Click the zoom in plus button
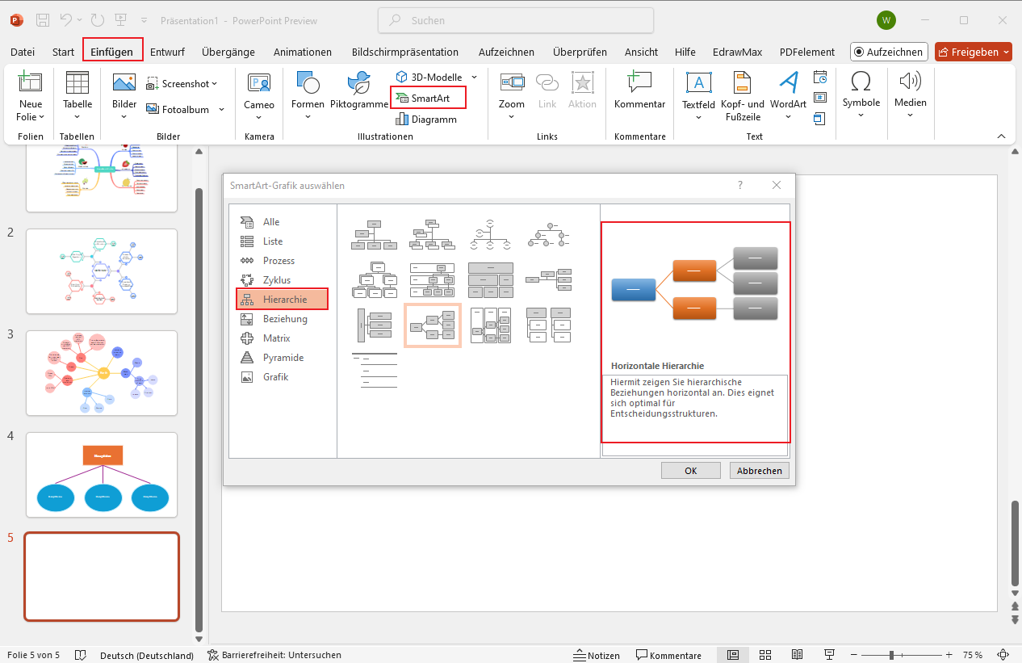 pos(950,655)
